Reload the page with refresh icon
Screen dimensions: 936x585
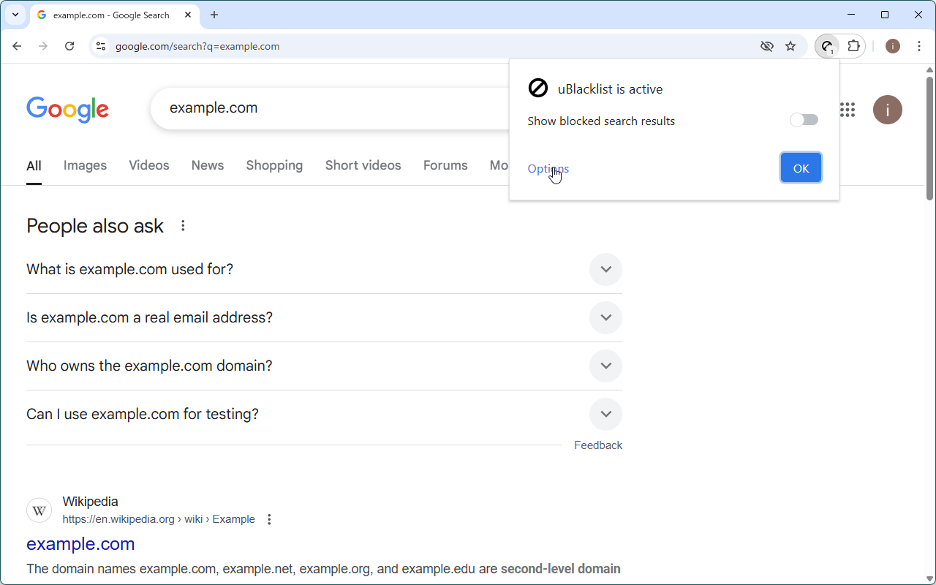coord(69,46)
